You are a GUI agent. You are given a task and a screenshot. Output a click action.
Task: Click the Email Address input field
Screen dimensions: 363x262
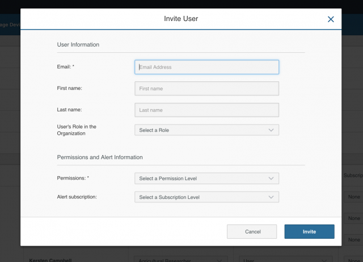[x=206, y=67]
